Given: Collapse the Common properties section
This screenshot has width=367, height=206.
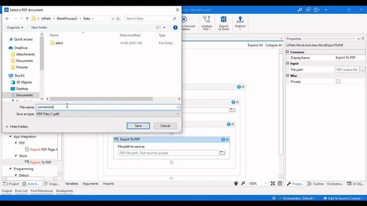Looking at the screenshot, I should 288,52.
